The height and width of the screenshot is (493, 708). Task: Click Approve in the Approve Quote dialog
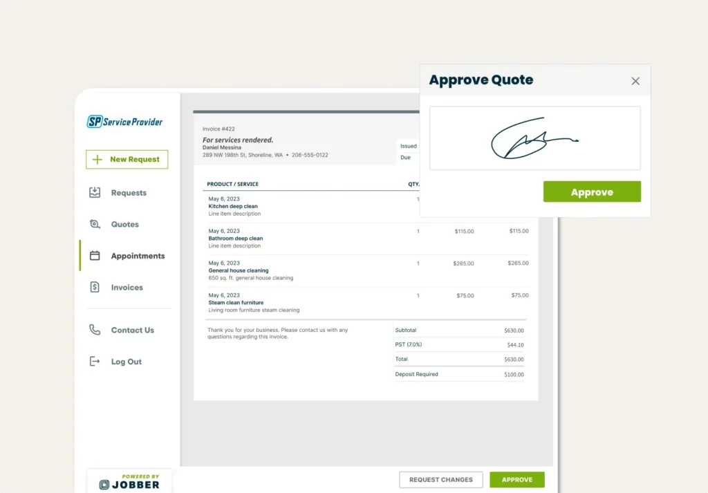592,192
